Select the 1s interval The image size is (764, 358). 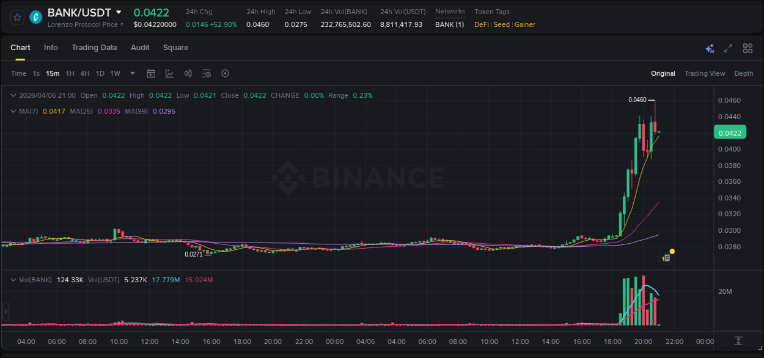36,73
